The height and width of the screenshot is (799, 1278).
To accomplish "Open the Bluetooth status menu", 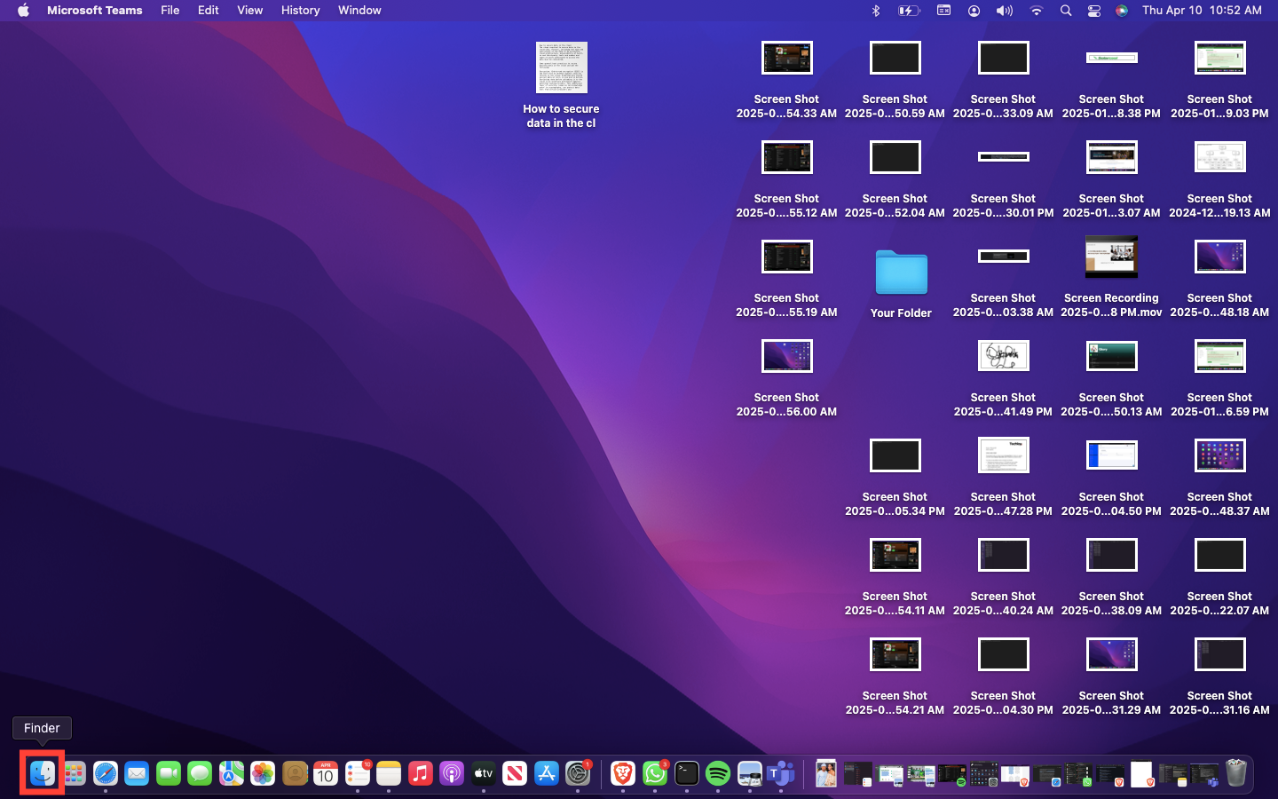I will (x=875, y=11).
